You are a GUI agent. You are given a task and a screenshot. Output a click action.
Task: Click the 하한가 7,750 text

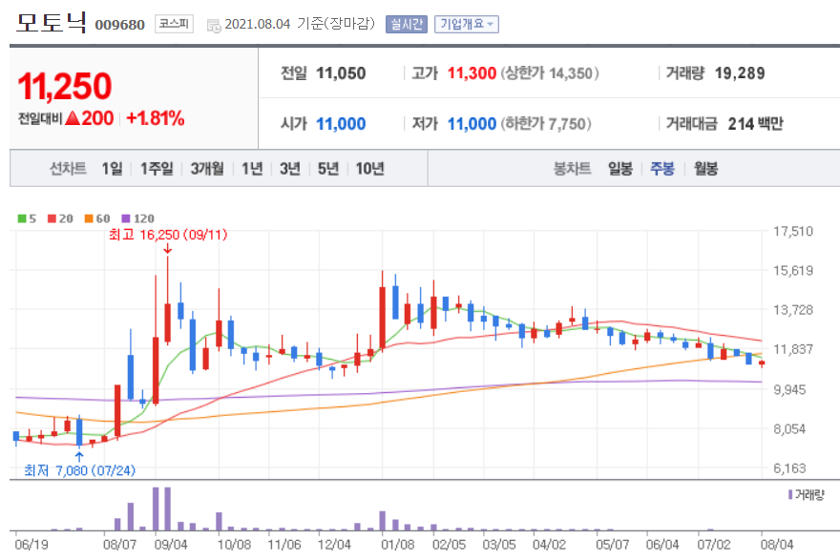pyautogui.click(x=546, y=124)
